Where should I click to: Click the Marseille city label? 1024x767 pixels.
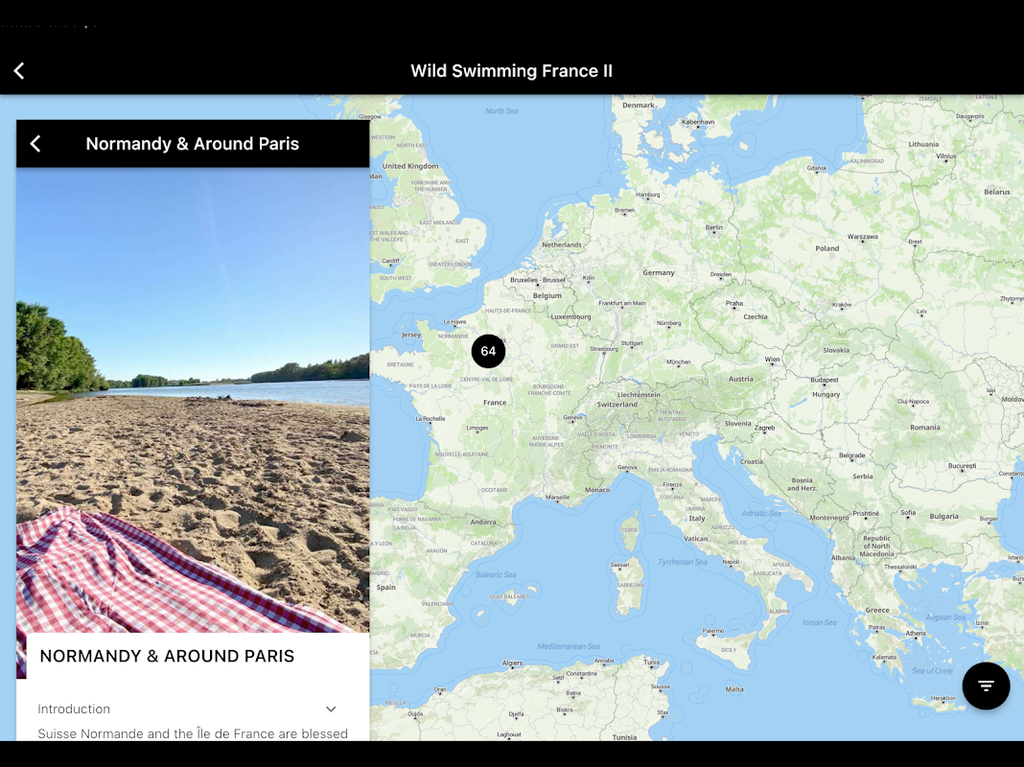(x=557, y=497)
